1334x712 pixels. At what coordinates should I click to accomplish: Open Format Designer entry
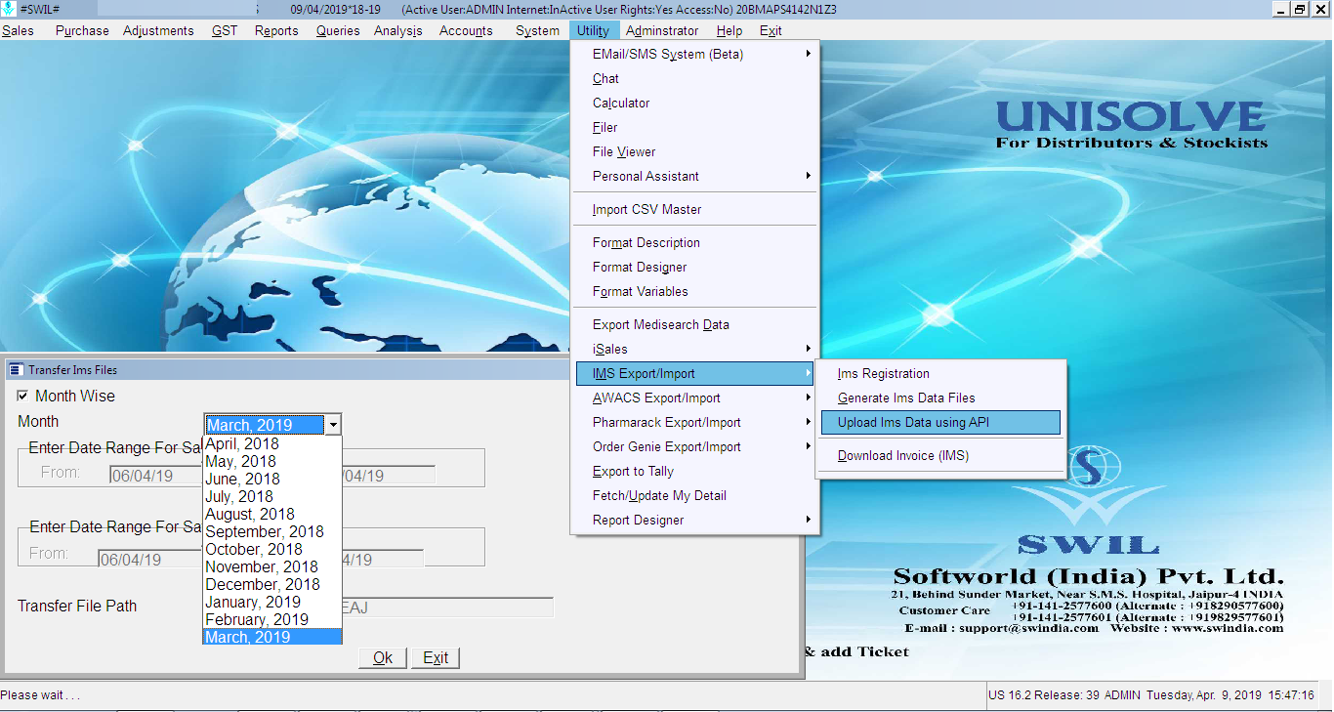coord(695,267)
